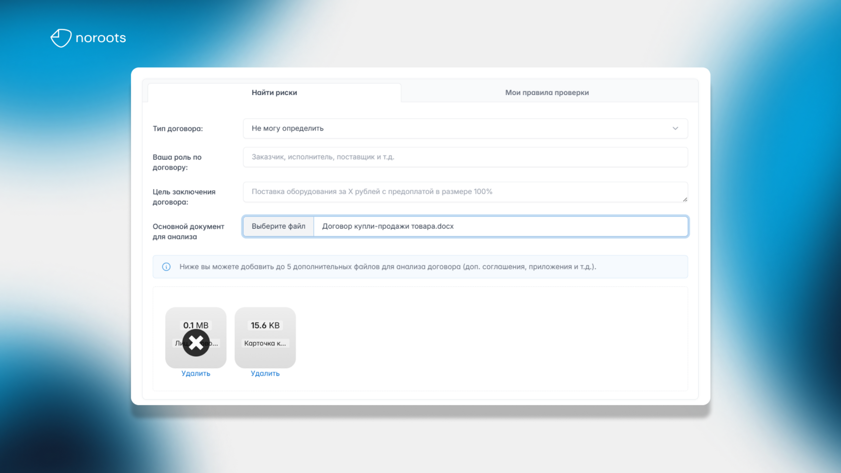The width and height of the screenshot is (841, 473).
Task: Click the chevron arrow of contract type
Action: point(675,129)
